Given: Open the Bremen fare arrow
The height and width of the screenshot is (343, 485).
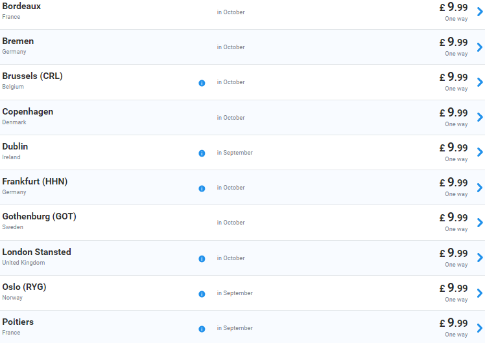Looking at the screenshot, I should tap(480, 47).
